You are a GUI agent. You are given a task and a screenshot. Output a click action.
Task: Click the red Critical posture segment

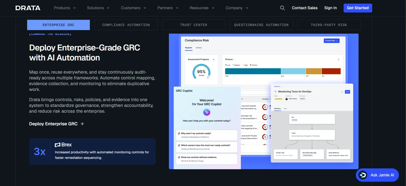[x=331, y=71]
